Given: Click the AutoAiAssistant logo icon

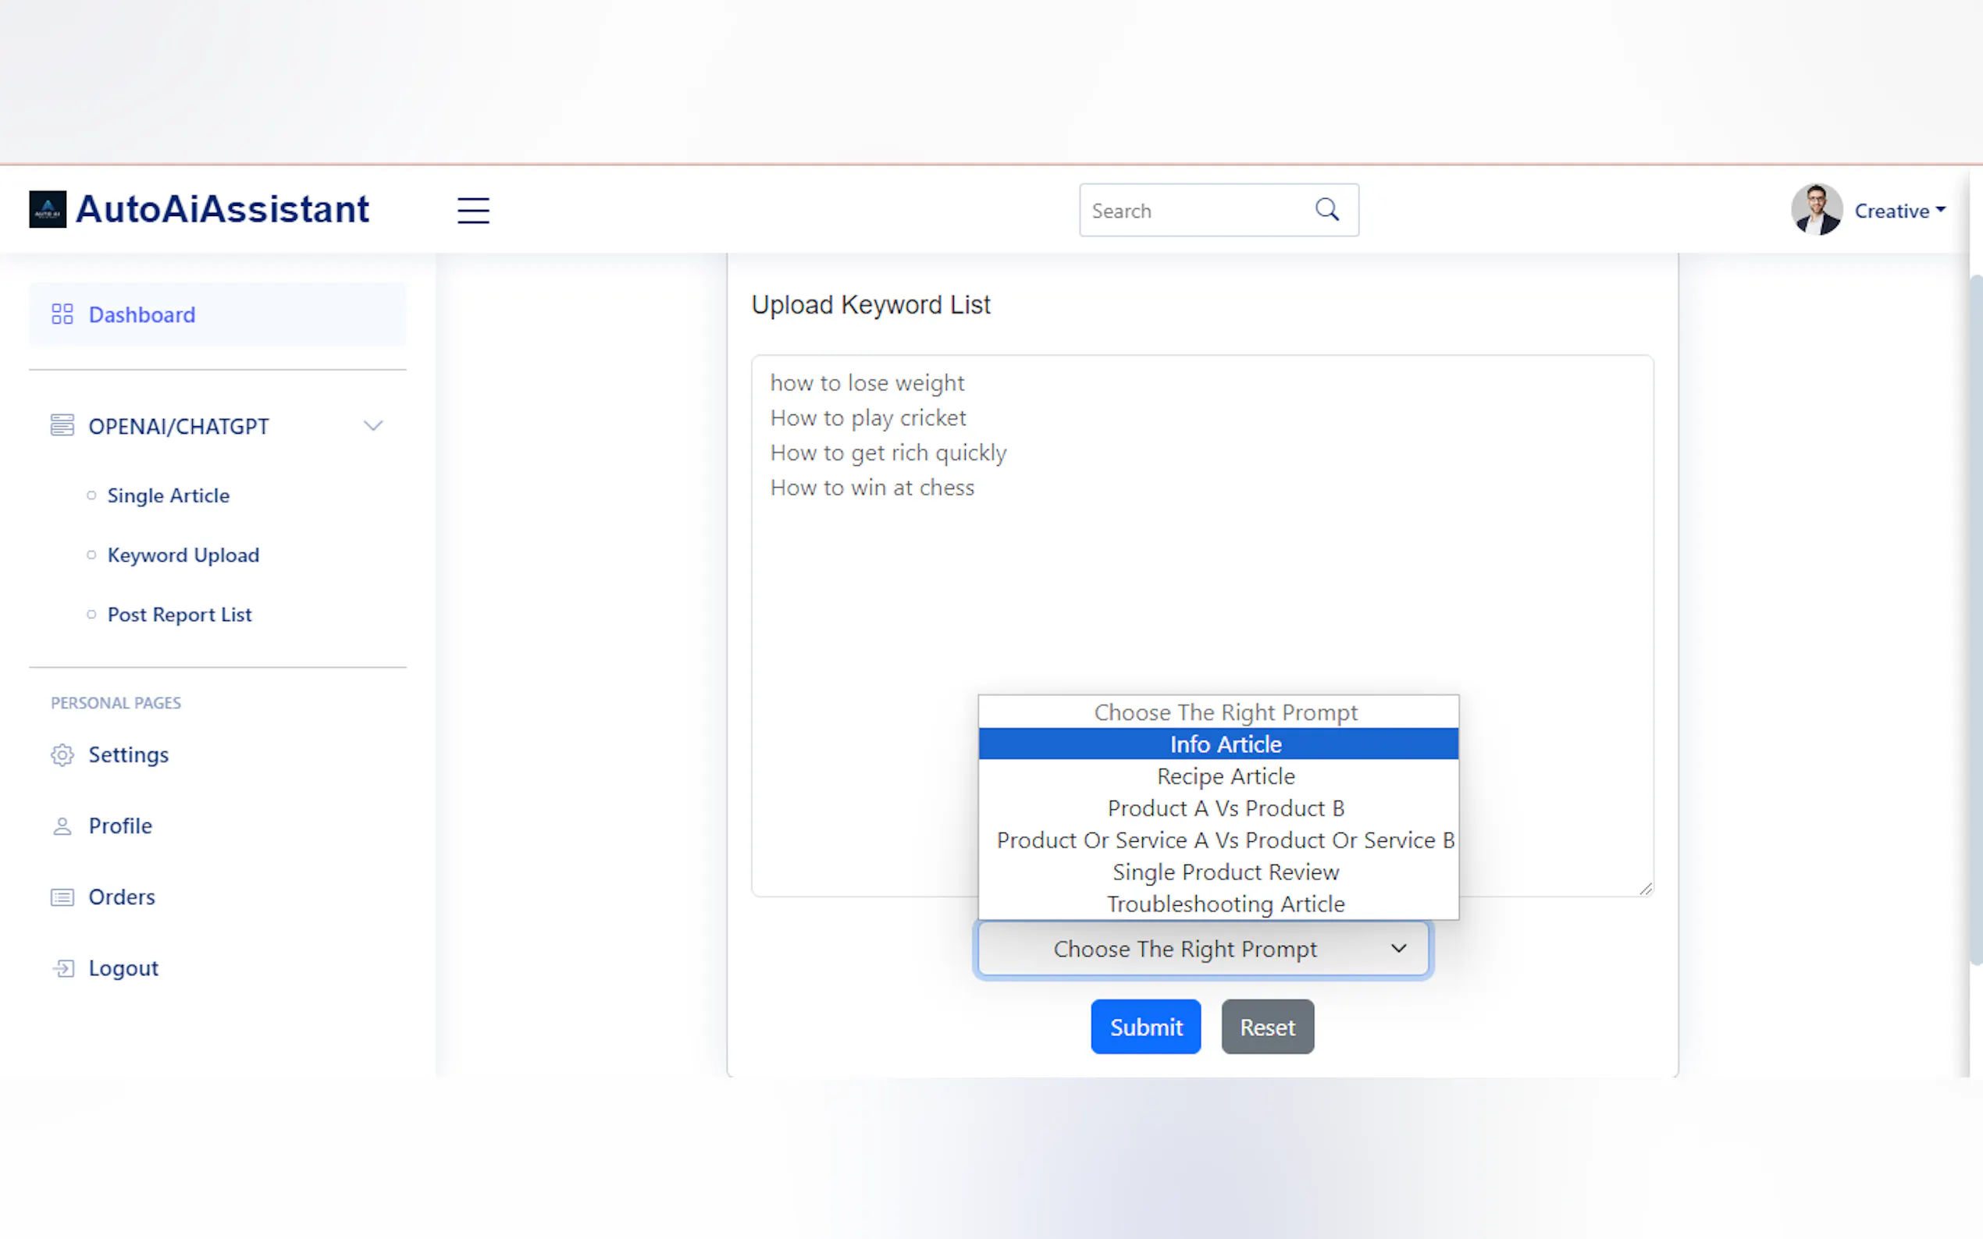Looking at the screenshot, I should (48, 210).
